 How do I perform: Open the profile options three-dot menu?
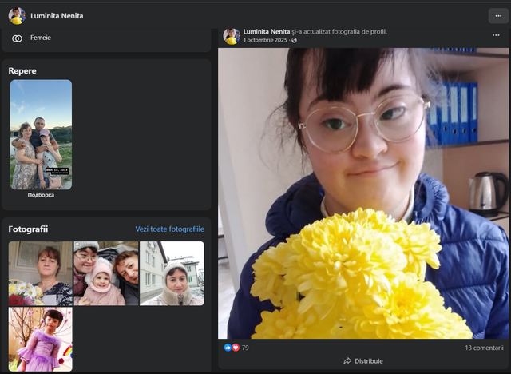498,16
